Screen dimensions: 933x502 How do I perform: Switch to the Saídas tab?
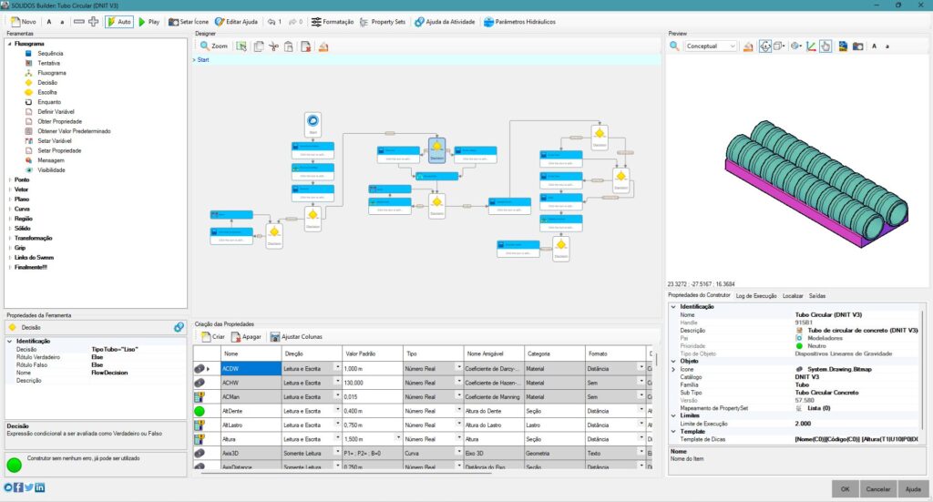[817, 295]
